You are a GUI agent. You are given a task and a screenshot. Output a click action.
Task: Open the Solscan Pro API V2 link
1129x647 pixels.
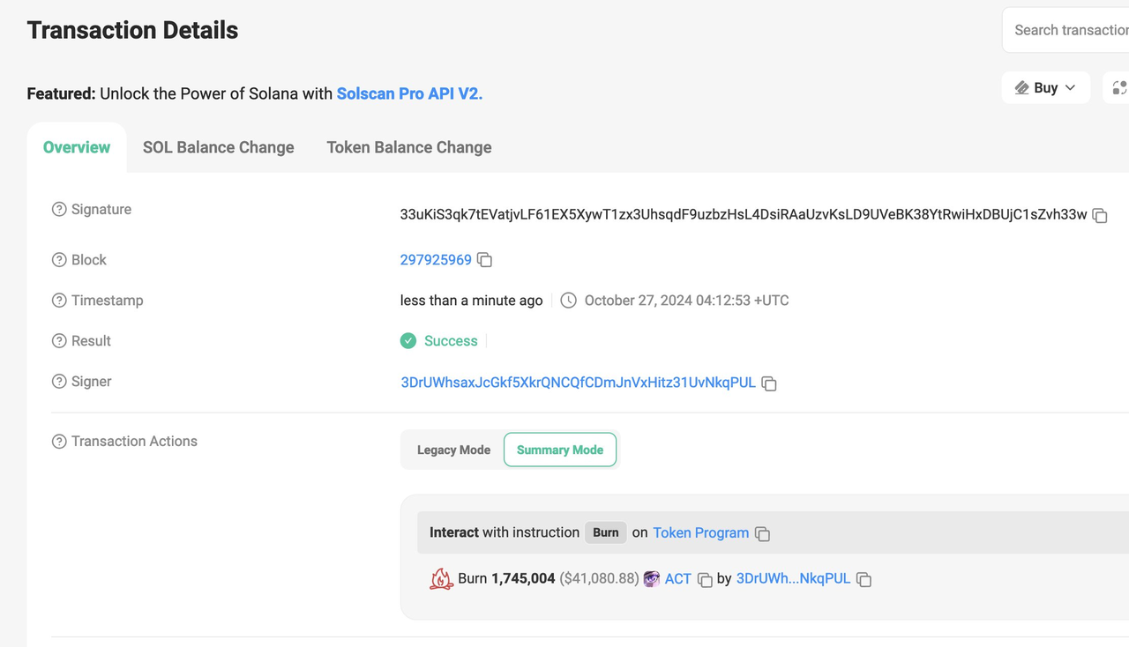pos(409,93)
